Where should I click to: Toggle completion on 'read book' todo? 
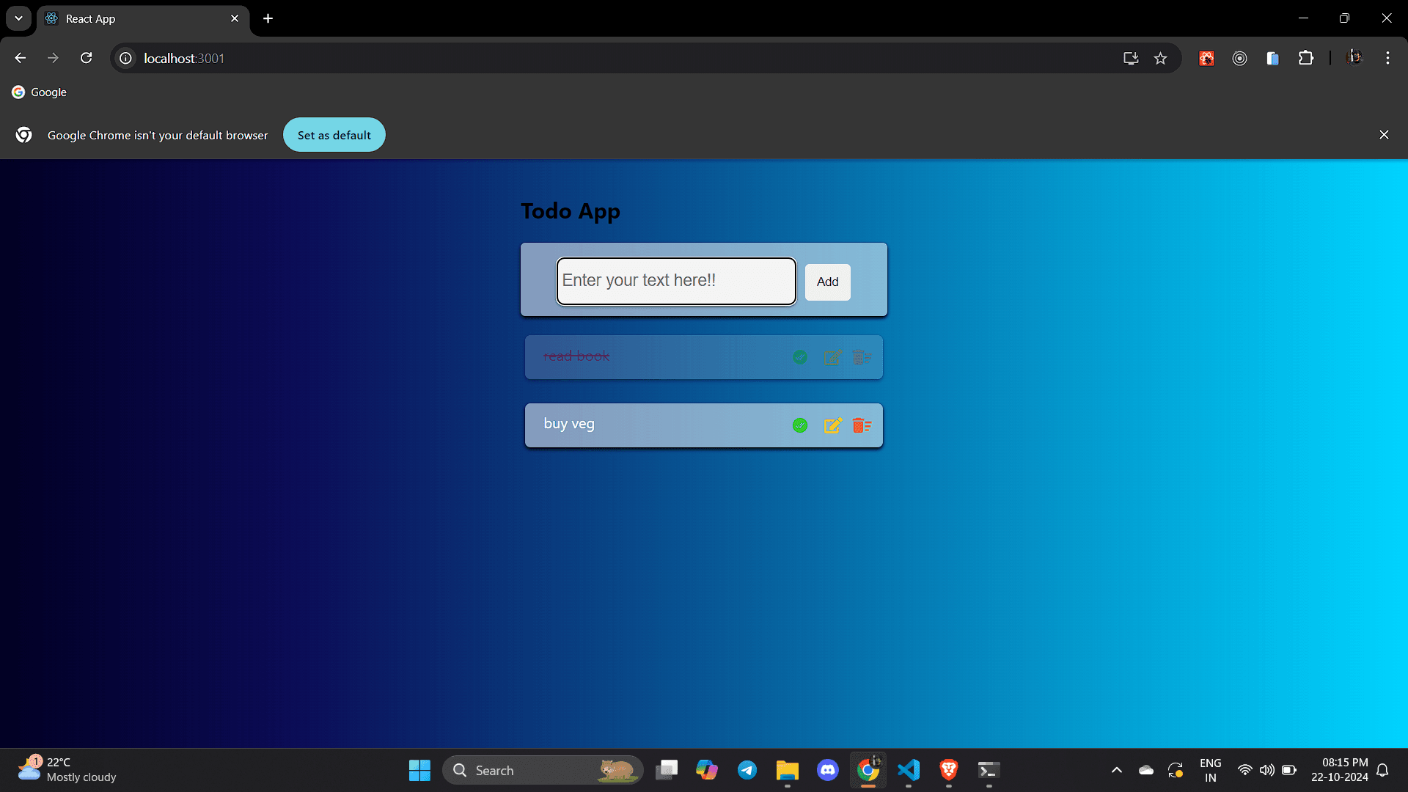coord(800,357)
